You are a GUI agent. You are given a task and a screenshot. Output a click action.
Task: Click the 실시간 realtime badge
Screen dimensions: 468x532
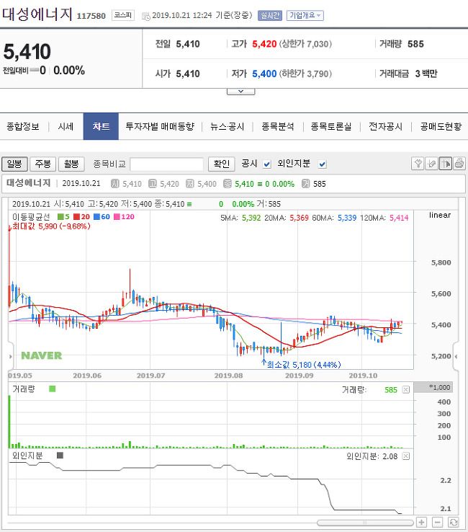point(270,16)
